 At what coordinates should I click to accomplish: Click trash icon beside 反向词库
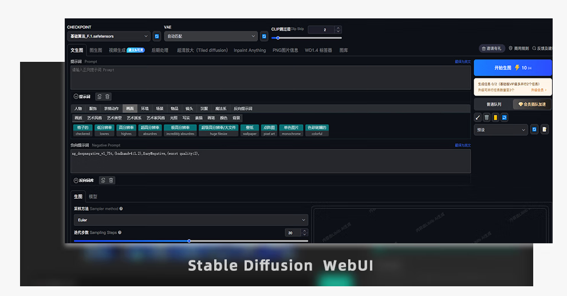(x=111, y=180)
